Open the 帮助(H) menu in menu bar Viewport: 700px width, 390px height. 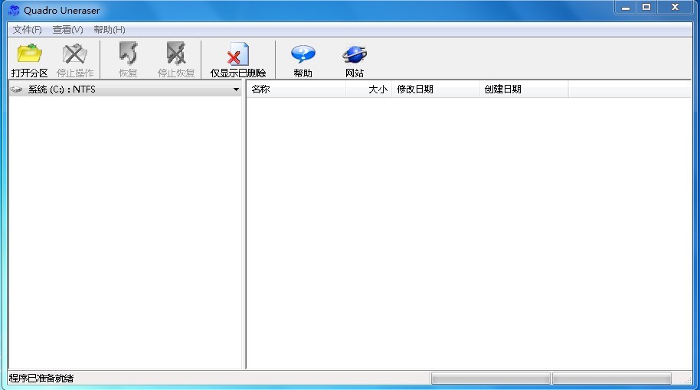109,30
